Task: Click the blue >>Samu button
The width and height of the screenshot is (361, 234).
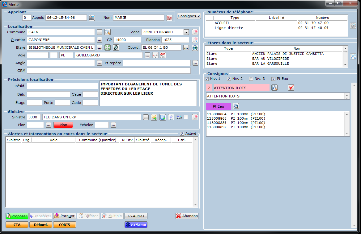Action: click(x=136, y=225)
